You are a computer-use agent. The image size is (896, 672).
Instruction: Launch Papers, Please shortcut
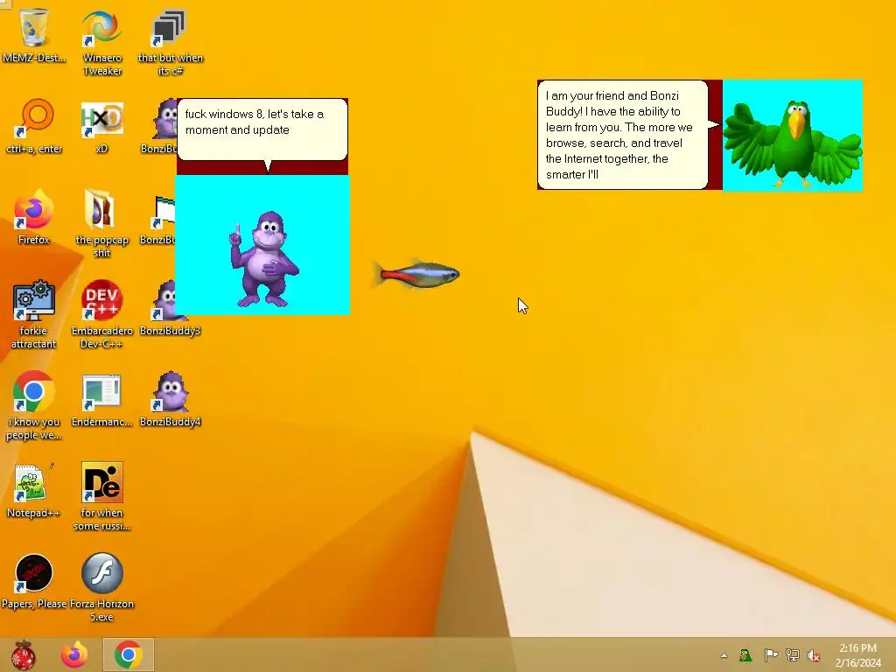tap(34, 581)
